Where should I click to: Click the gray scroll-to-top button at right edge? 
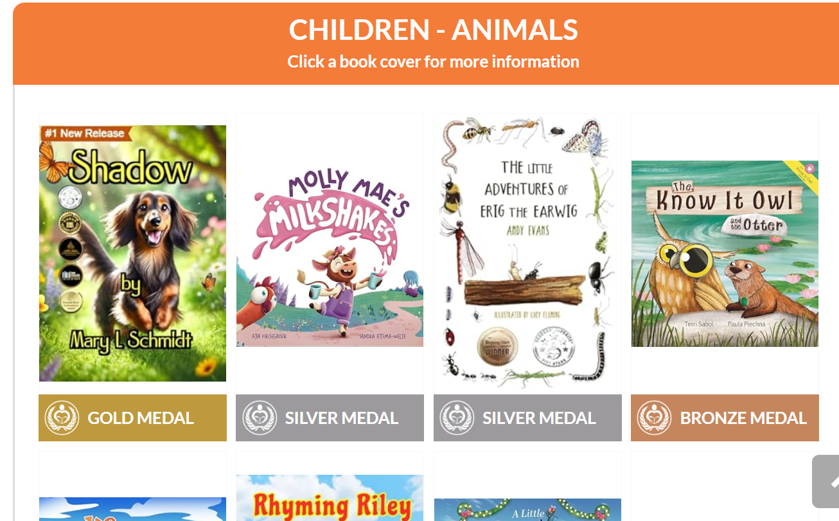tap(826, 481)
